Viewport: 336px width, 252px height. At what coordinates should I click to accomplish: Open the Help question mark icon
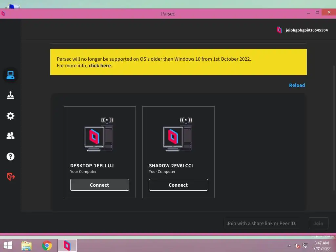pos(10,157)
